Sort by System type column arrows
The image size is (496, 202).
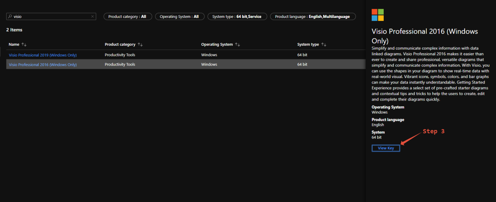(x=324, y=44)
